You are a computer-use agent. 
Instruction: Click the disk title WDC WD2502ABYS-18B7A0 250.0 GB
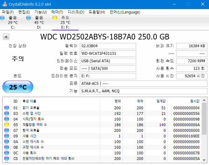(x=105, y=37)
